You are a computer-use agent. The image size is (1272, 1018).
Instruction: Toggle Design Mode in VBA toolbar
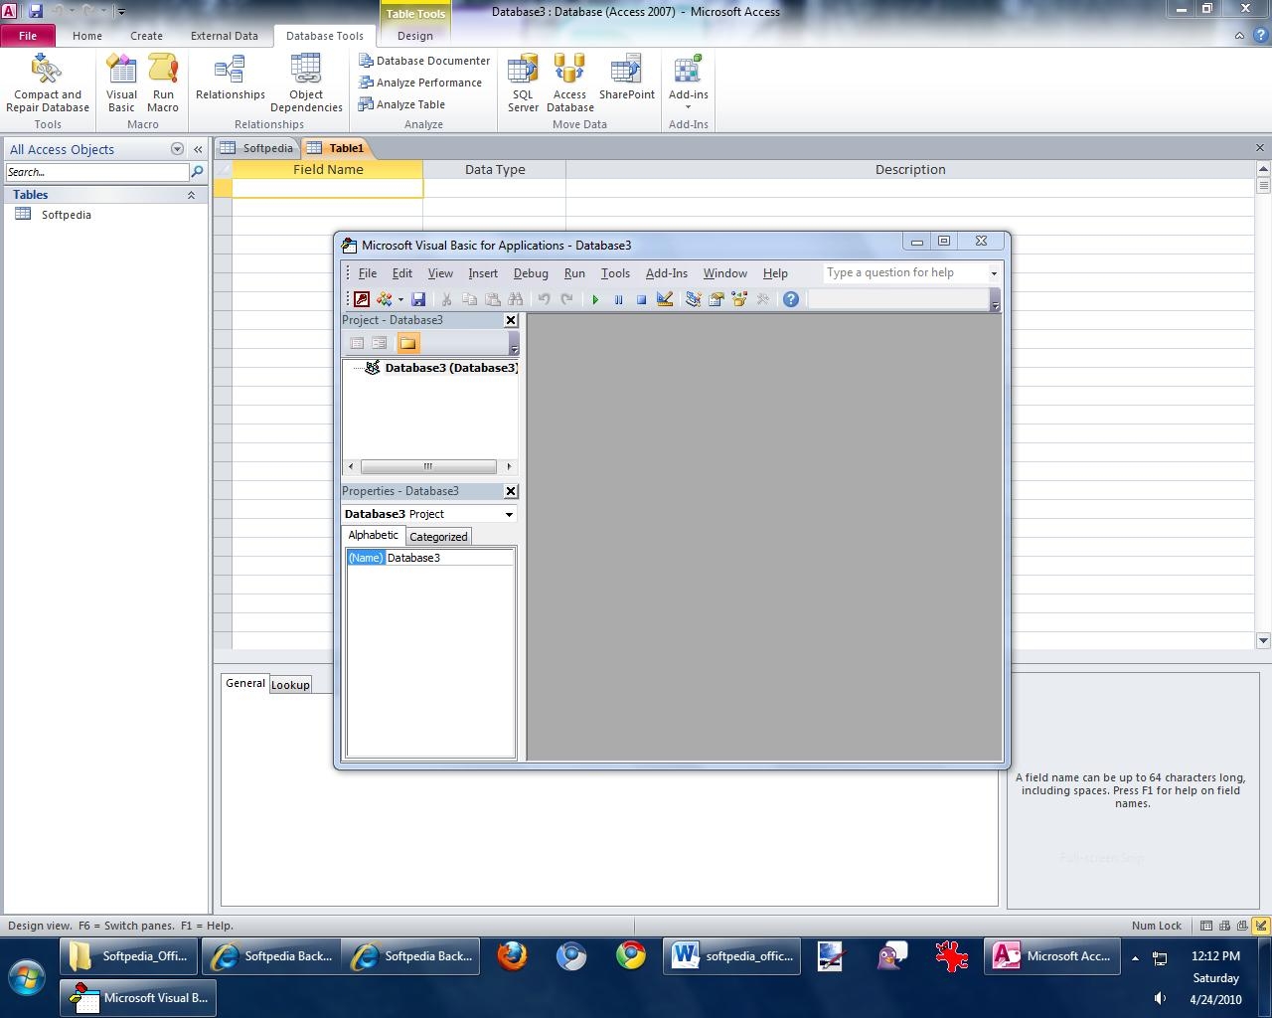pyautogui.click(x=665, y=299)
